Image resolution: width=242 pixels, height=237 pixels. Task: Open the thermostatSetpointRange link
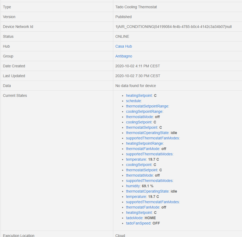(147, 106)
